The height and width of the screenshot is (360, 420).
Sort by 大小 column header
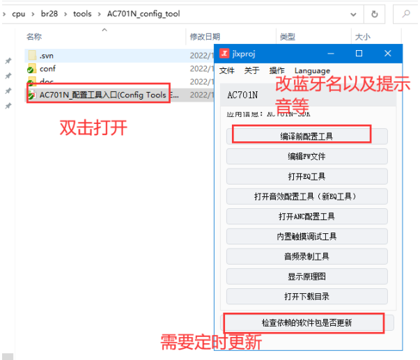pos(363,37)
